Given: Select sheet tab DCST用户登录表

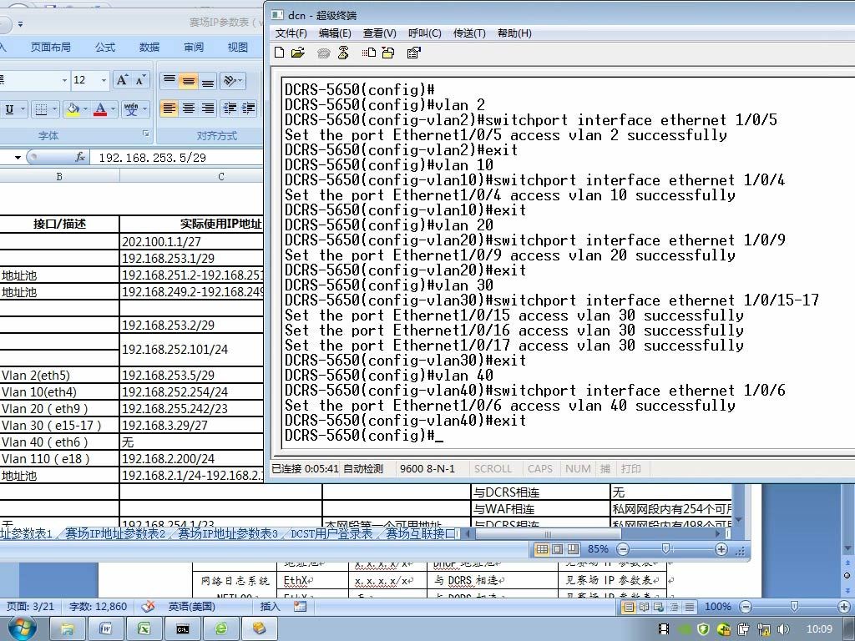Looking at the screenshot, I should pyautogui.click(x=331, y=533).
